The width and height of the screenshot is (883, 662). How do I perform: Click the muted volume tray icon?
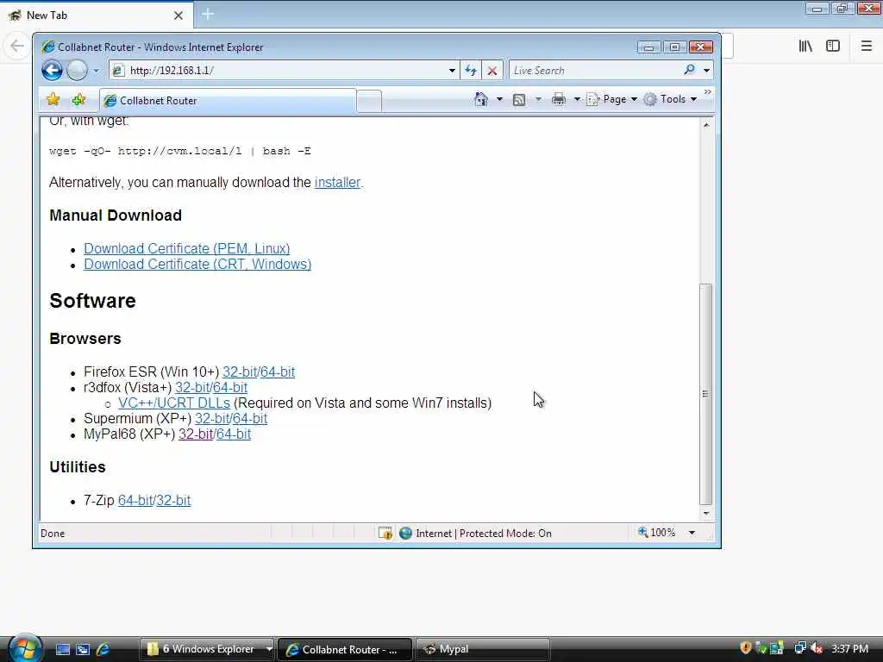[x=817, y=648]
